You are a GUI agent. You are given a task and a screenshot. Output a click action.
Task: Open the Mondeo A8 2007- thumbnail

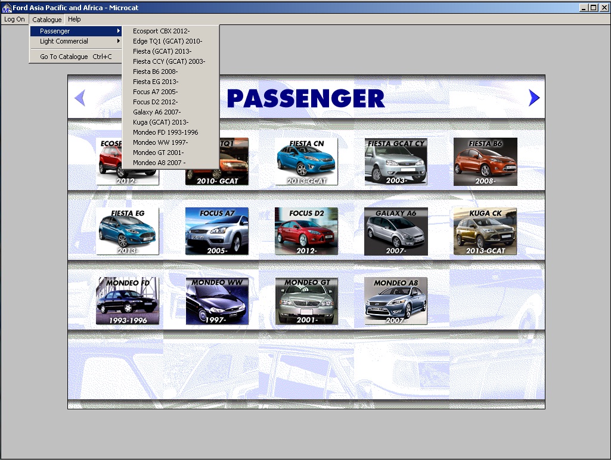pyautogui.click(x=396, y=301)
